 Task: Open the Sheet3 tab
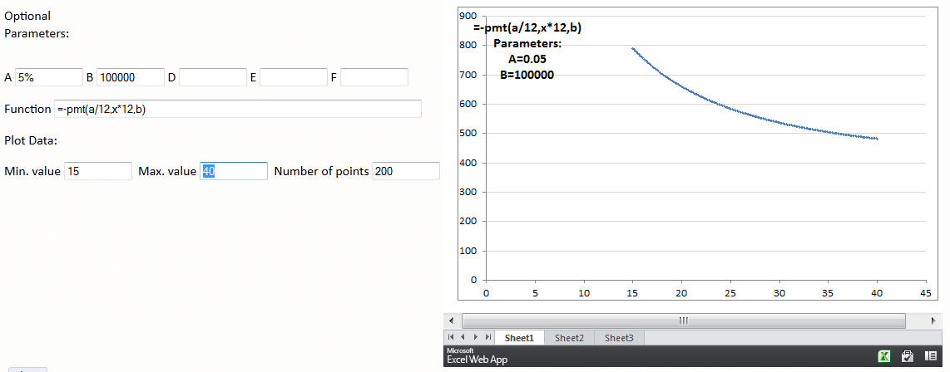pos(619,338)
